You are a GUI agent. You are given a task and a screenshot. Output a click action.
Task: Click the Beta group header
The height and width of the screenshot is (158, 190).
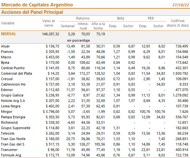[x=121, y=18]
